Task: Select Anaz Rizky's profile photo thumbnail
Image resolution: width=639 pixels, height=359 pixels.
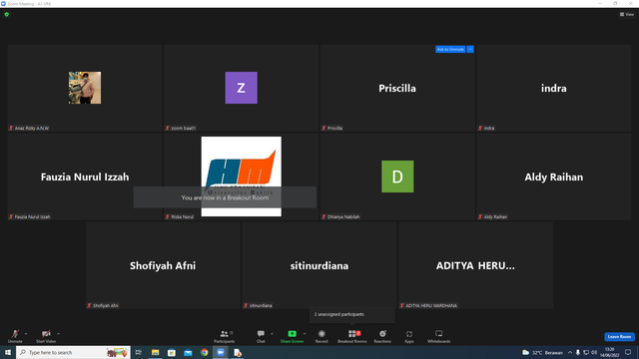Action: (x=85, y=88)
